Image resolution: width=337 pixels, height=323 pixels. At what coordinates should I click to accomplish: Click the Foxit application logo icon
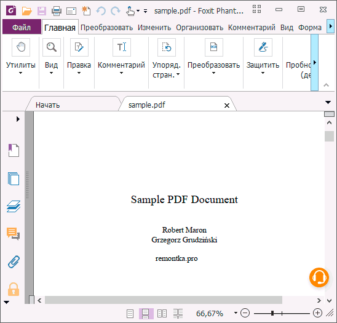point(11,10)
